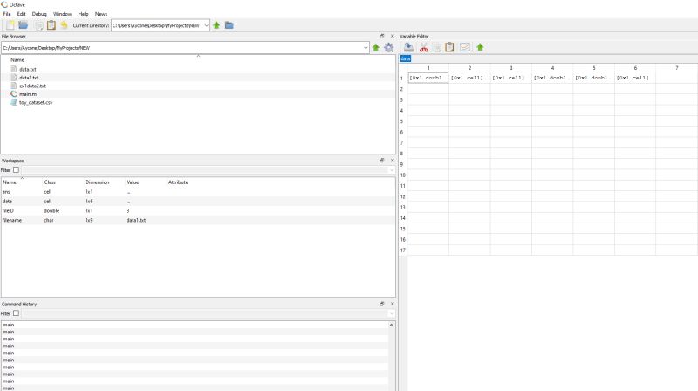The image size is (698, 391).
Task: Open the File menu
Action: pos(7,14)
